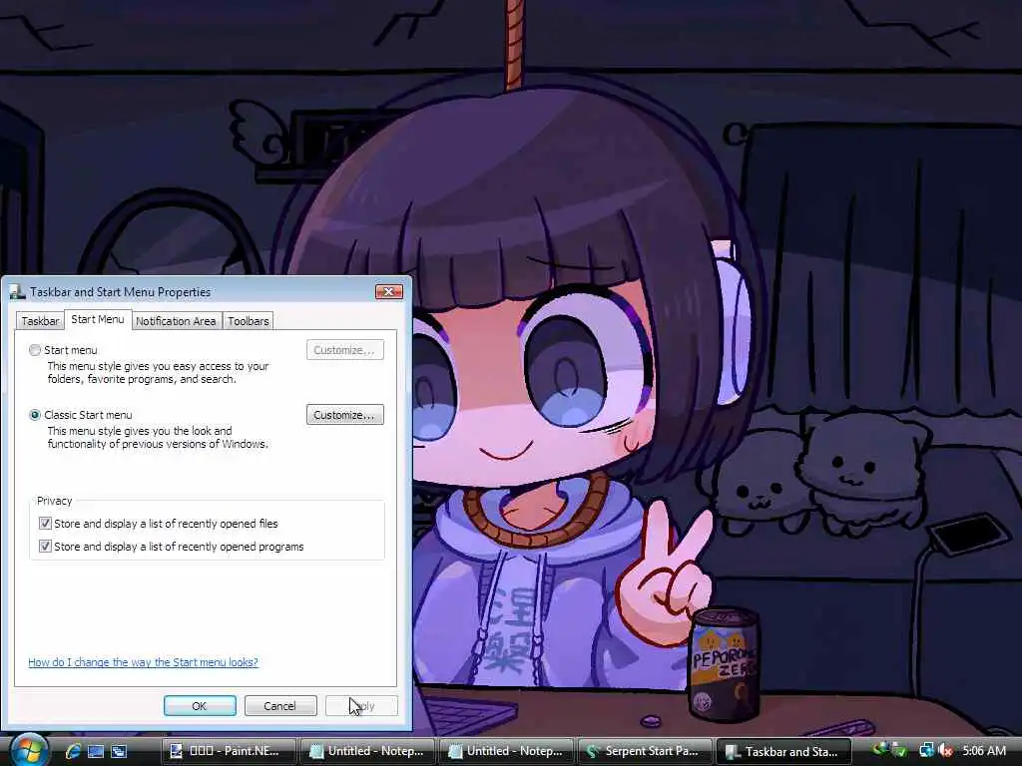Image resolution: width=1022 pixels, height=766 pixels.
Task: Click the Taskbar and Start Menu taskbar button
Action: point(784,751)
